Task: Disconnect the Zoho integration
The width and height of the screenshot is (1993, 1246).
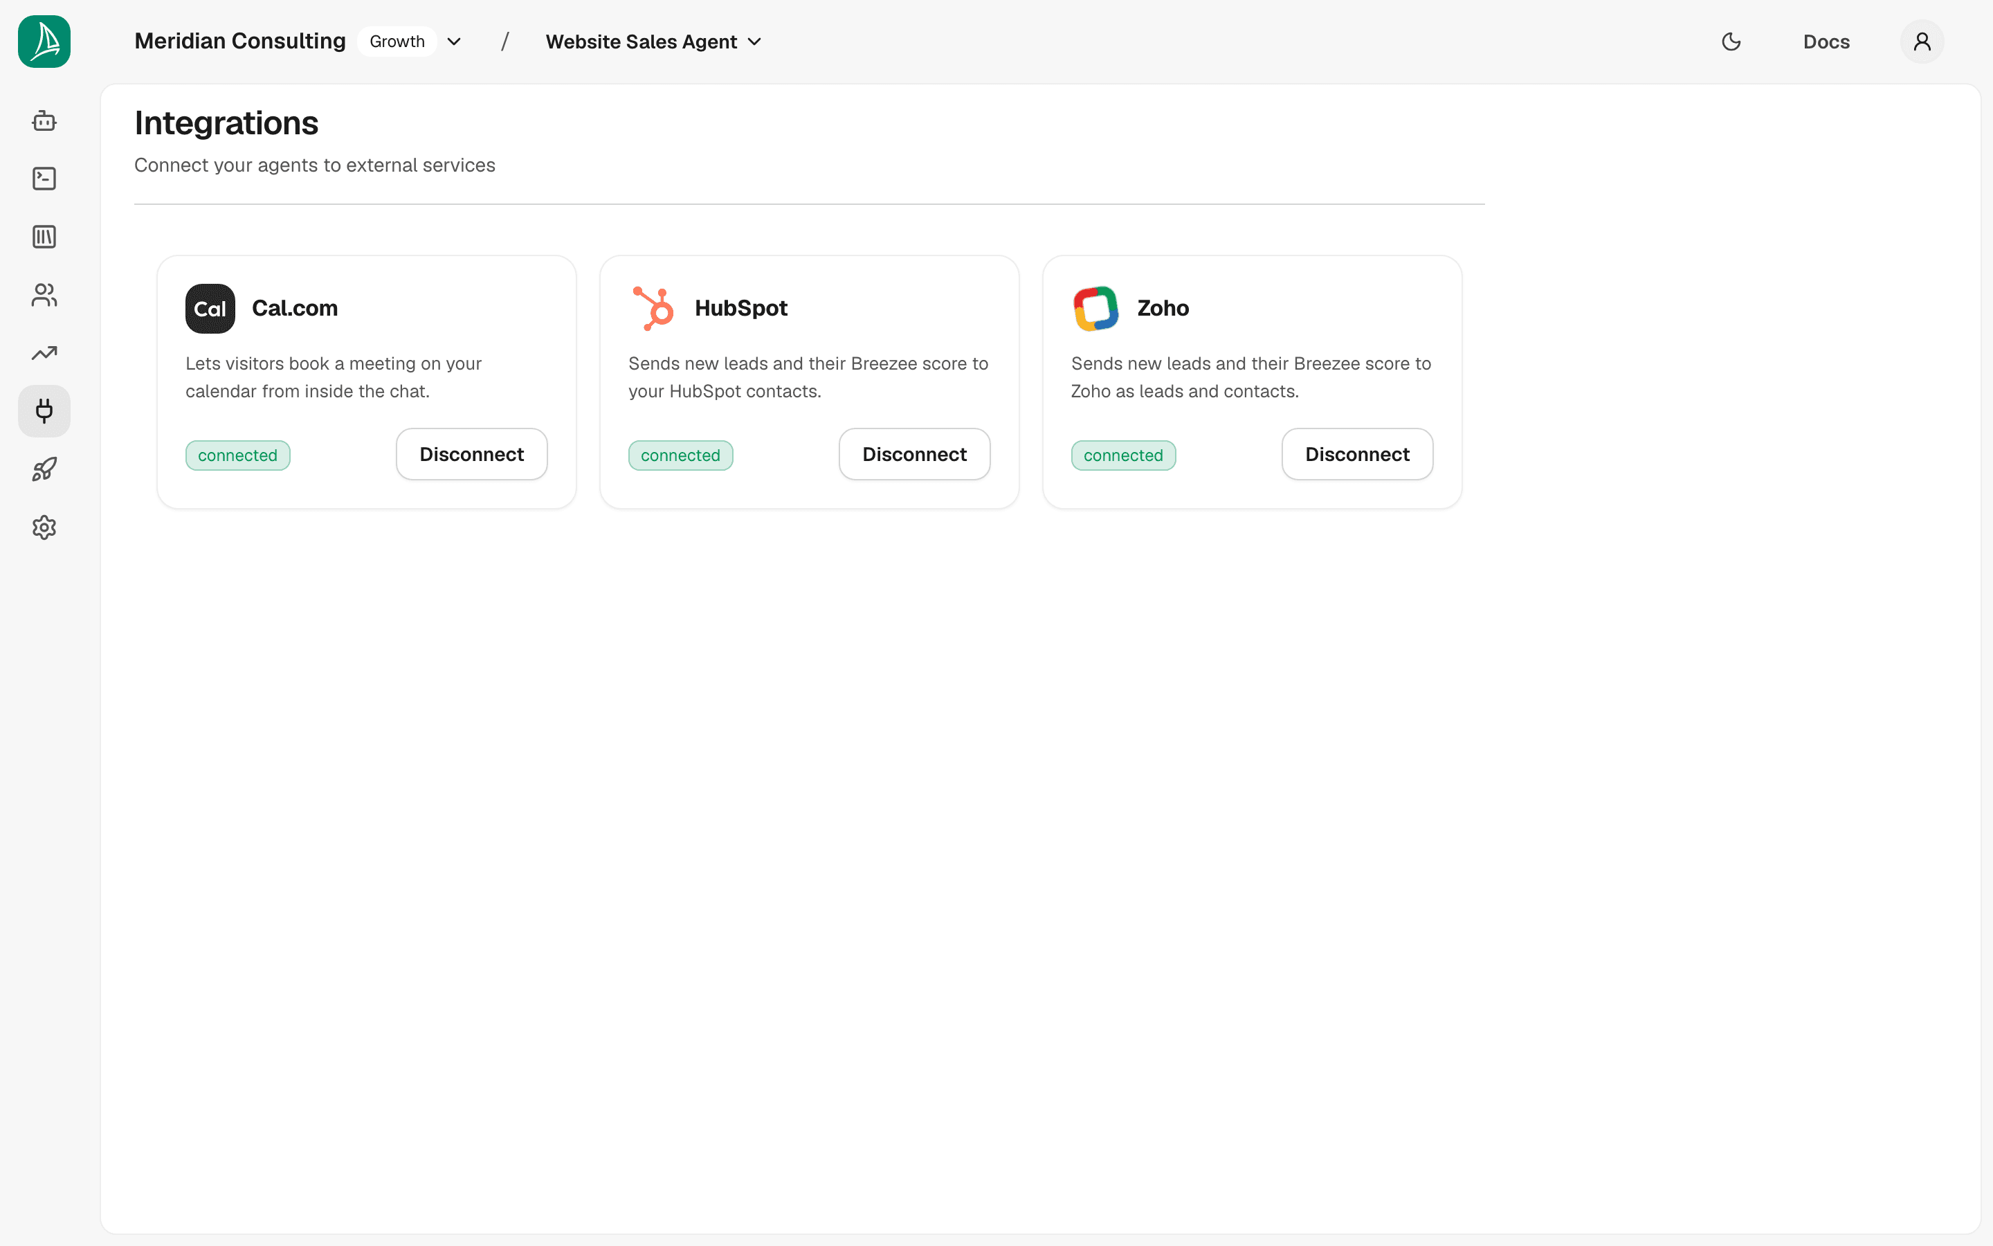Action: coord(1357,454)
